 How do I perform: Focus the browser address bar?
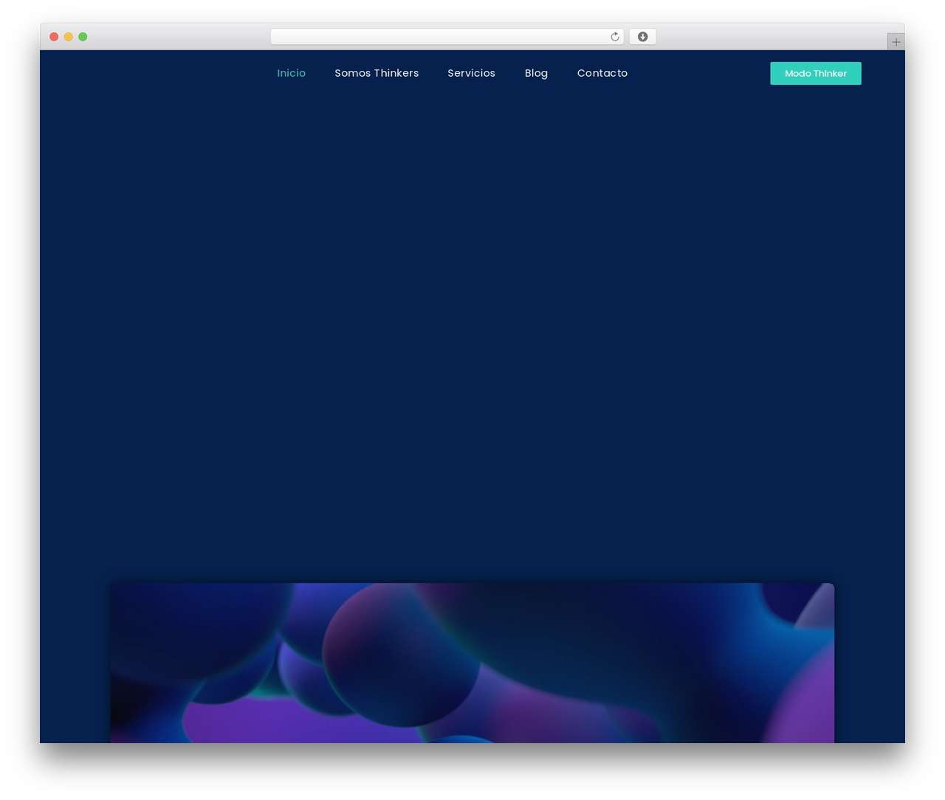click(447, 37)
